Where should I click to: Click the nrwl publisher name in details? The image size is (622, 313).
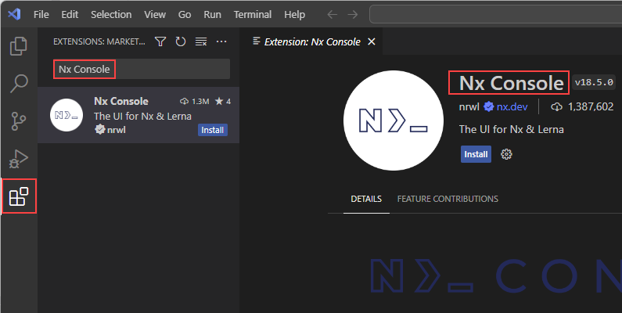tap(469, 106)
